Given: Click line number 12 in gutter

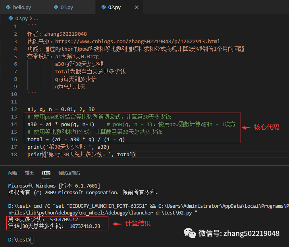Looking at the screenshot, I should click(x=14, y=109).
